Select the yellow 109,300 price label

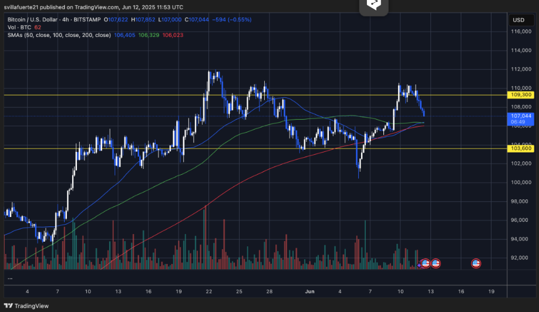[x=521, y=94]
